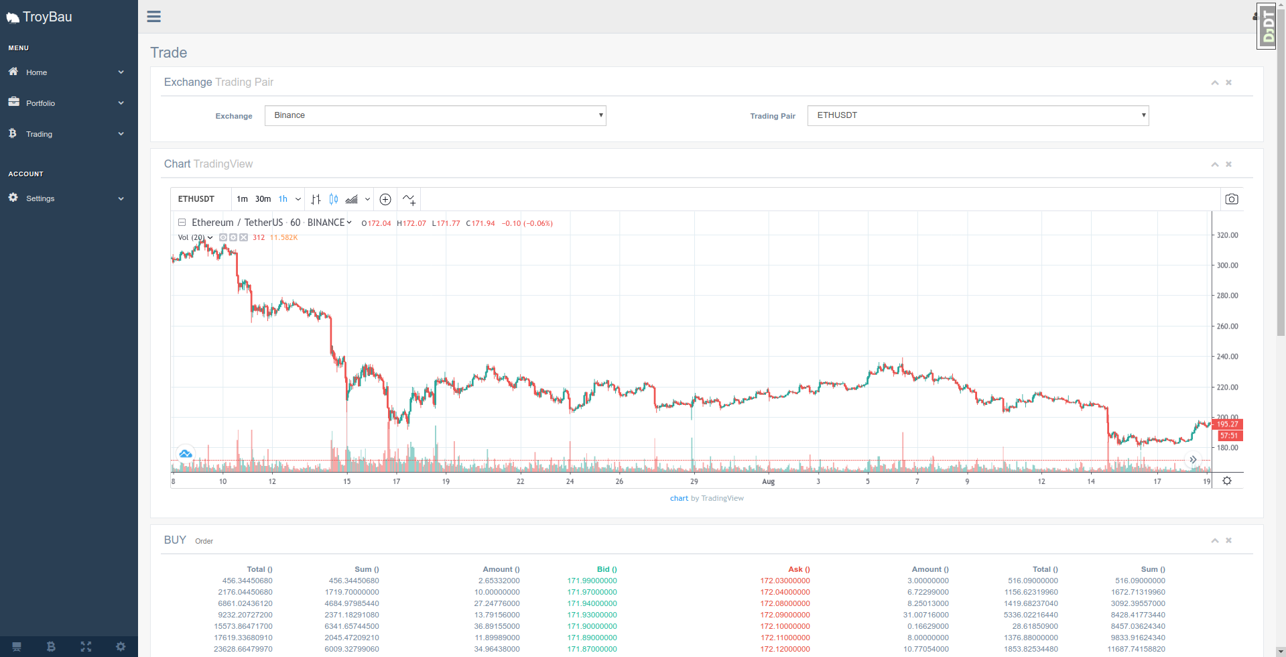Click the Ask price 172.12000000
Viewport: 1286px width, 657px height.
pos(785,650)
